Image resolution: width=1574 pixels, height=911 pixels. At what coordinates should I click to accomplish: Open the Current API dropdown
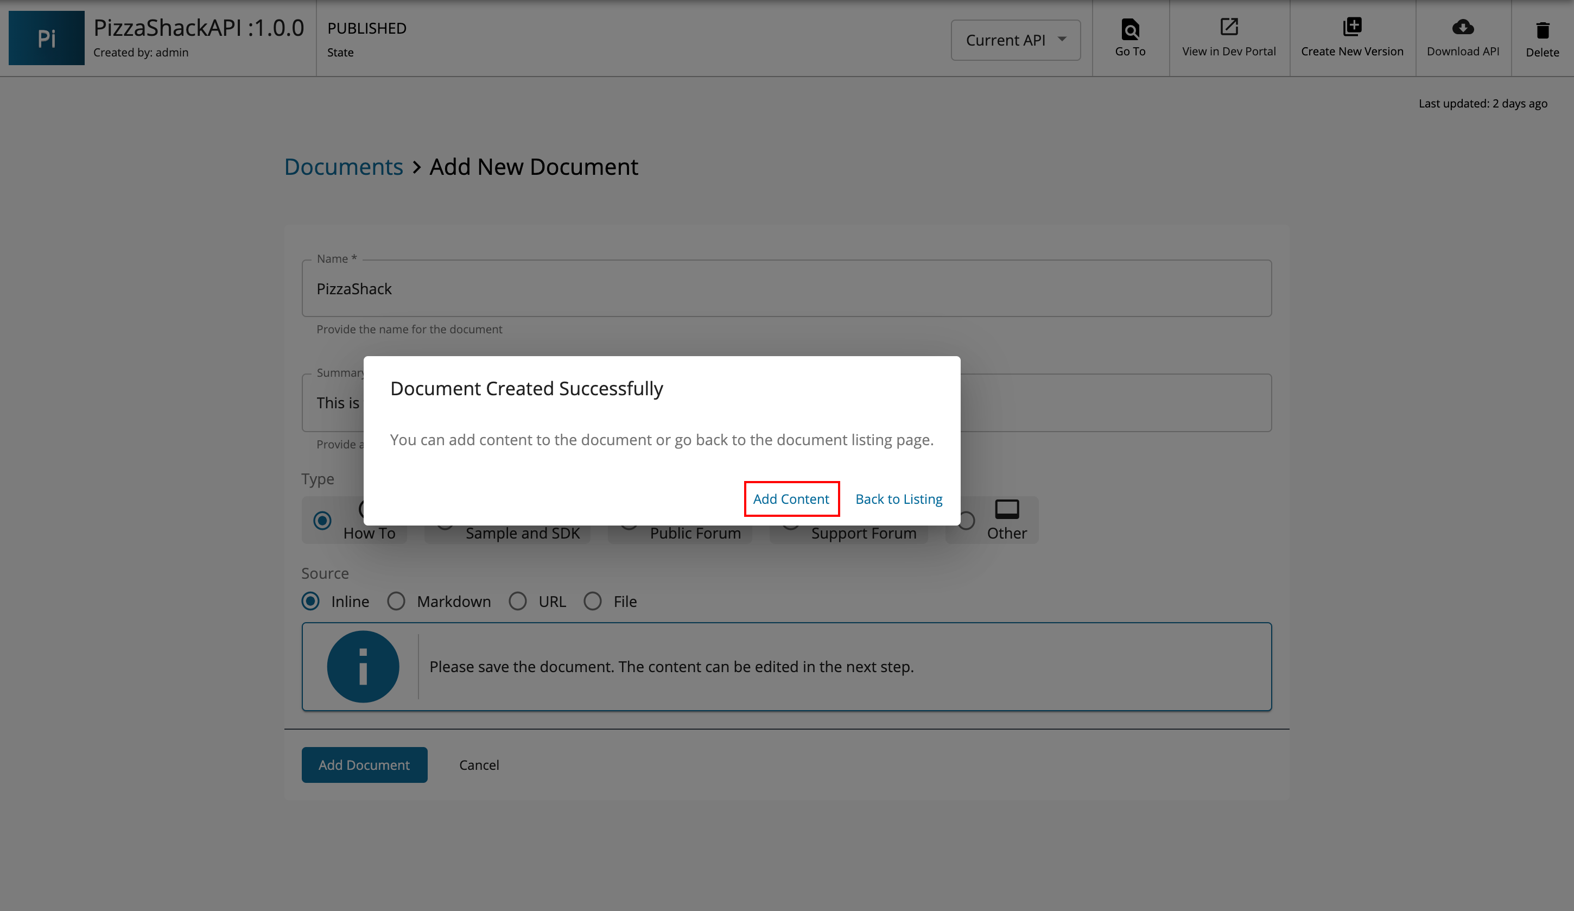click(1015, 40)
